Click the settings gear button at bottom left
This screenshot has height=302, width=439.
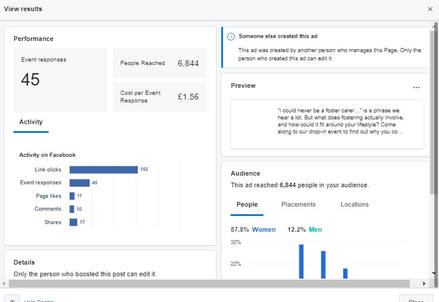[x=12, y=300]
